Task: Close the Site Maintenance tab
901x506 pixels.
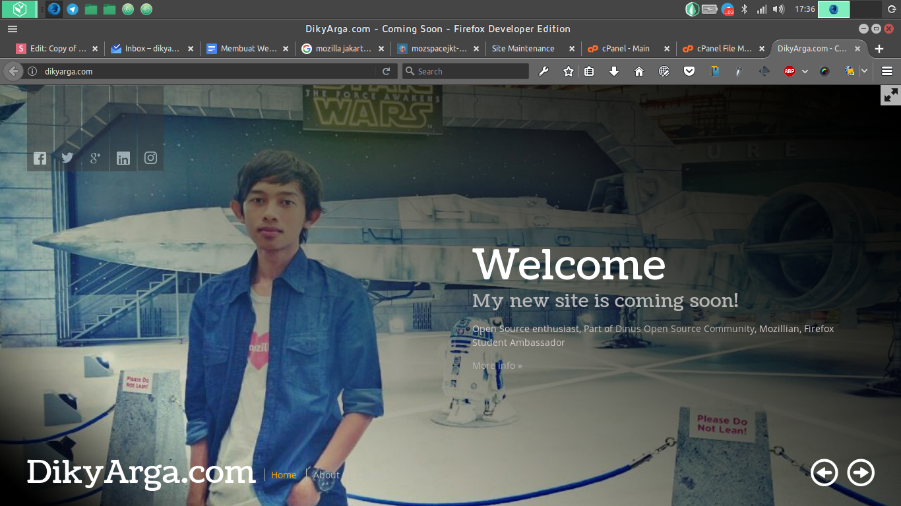Action: click(x=572, y=49)
